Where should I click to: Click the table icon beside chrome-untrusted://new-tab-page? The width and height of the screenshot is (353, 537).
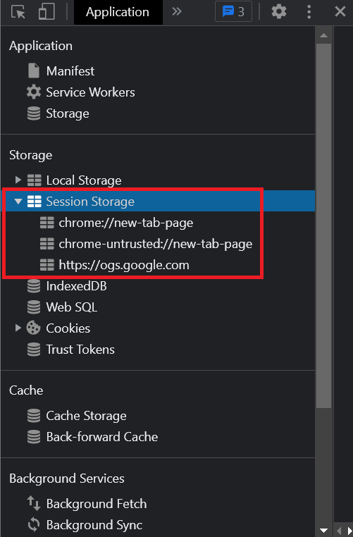pos(47,244)
